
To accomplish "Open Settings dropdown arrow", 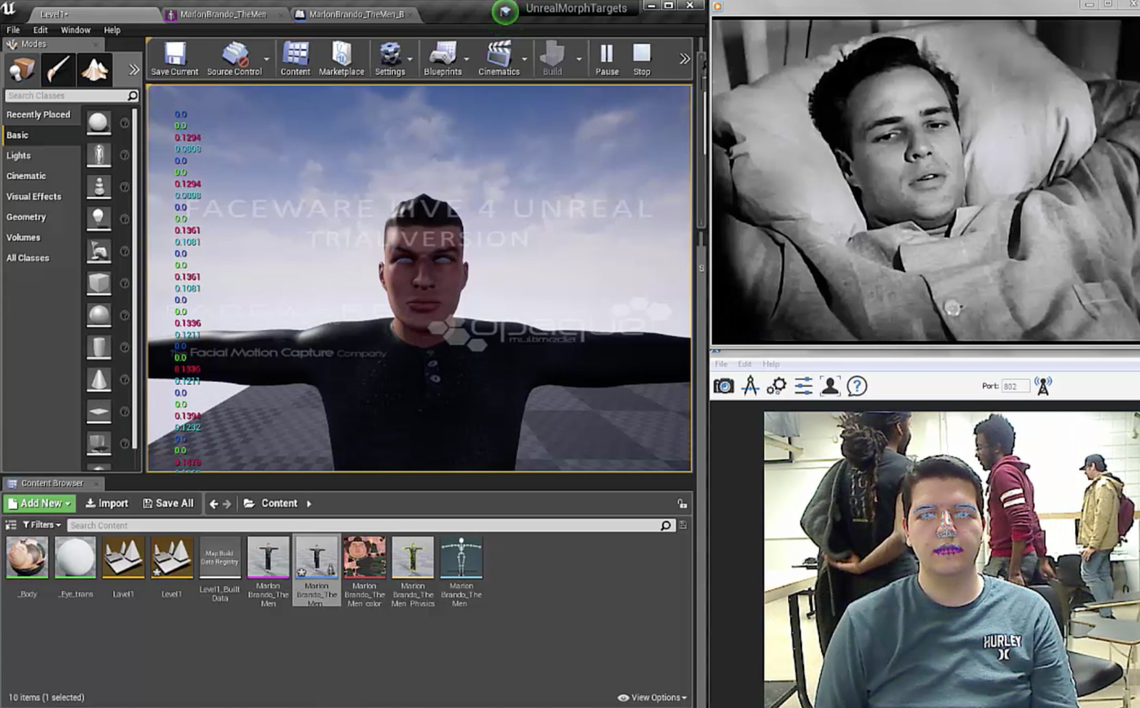I will (x=410, y=59).
